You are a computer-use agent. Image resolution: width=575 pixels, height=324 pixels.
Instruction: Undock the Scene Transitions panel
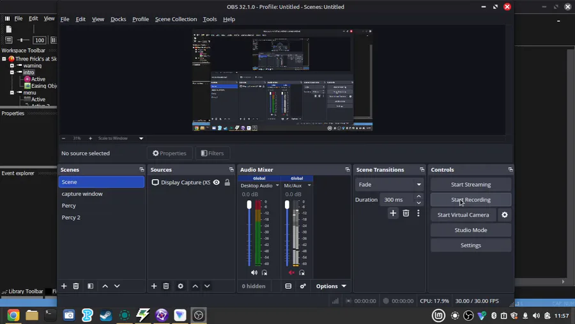(422, 169)
